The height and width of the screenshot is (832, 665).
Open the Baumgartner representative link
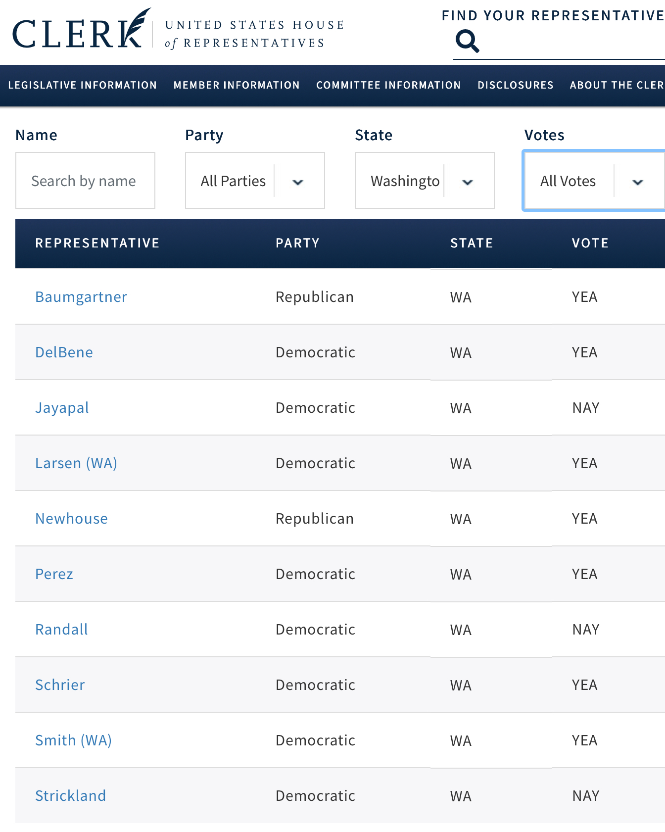coord(81,297)
